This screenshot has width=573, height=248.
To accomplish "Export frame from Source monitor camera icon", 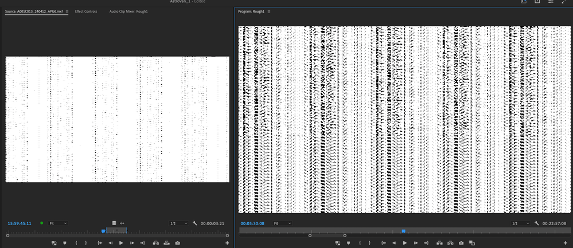I will (177, 243).
